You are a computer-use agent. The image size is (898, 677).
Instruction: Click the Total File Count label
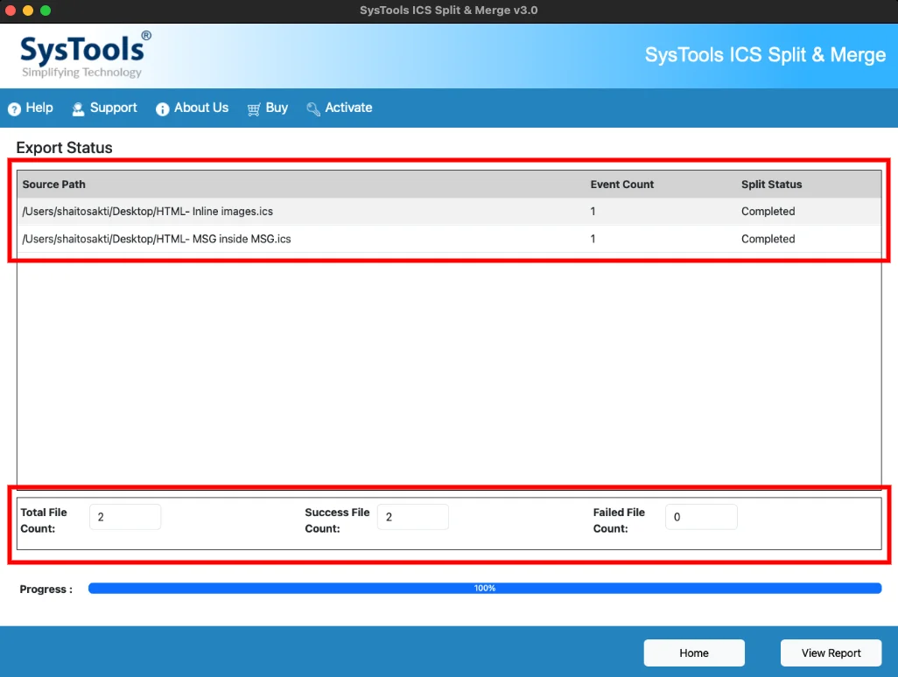pos(44,520)
